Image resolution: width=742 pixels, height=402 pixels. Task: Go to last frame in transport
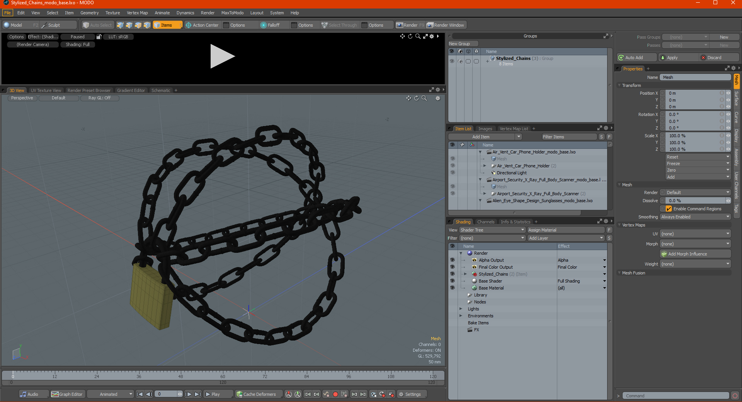(197, 394)
